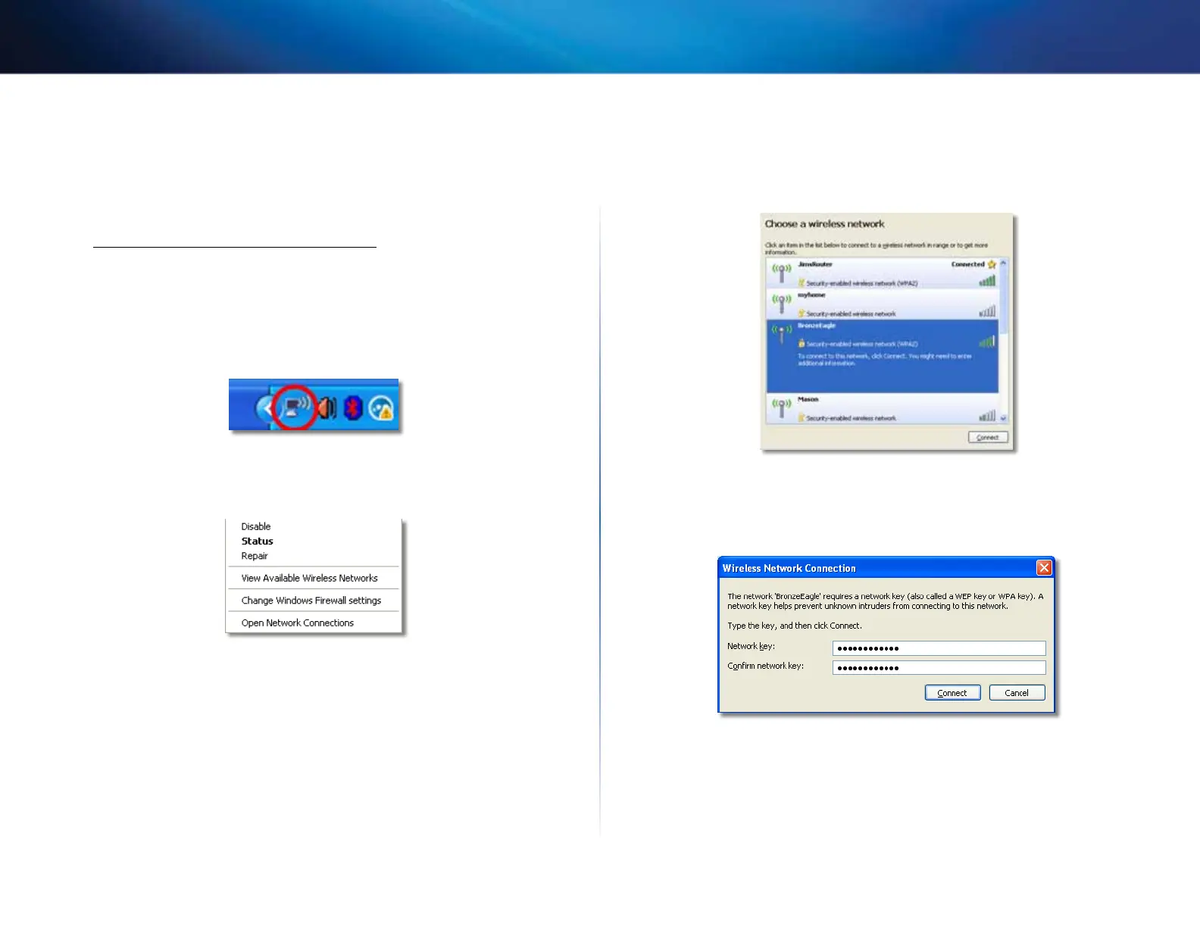Click BronzeEagle antenna icon
The height and width of the screenshot is (927, 1200).
781,333
